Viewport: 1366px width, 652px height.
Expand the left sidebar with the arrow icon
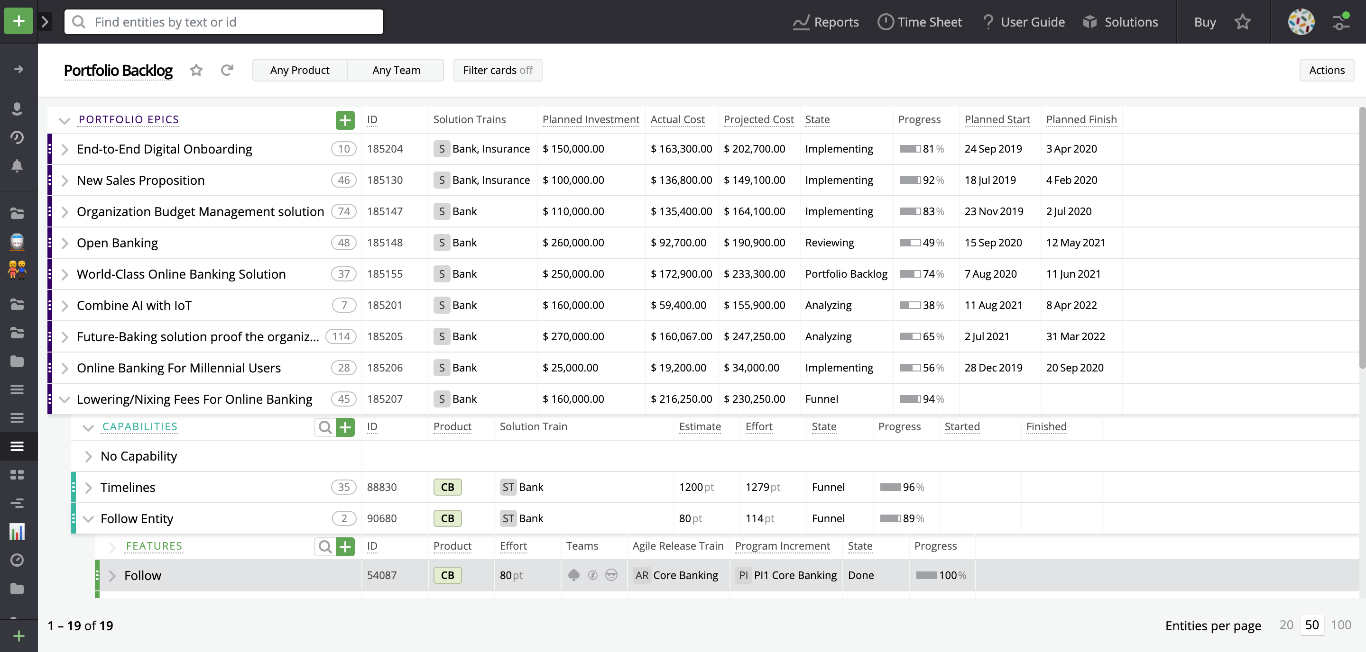tap(18, 69)
